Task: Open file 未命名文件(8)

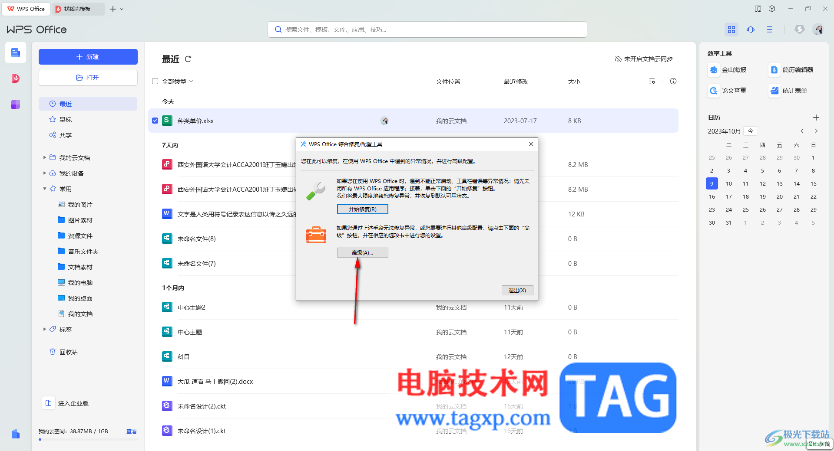Action: [x=196, y=239]
